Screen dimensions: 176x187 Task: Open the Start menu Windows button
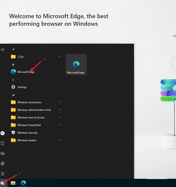click(3, 183)
